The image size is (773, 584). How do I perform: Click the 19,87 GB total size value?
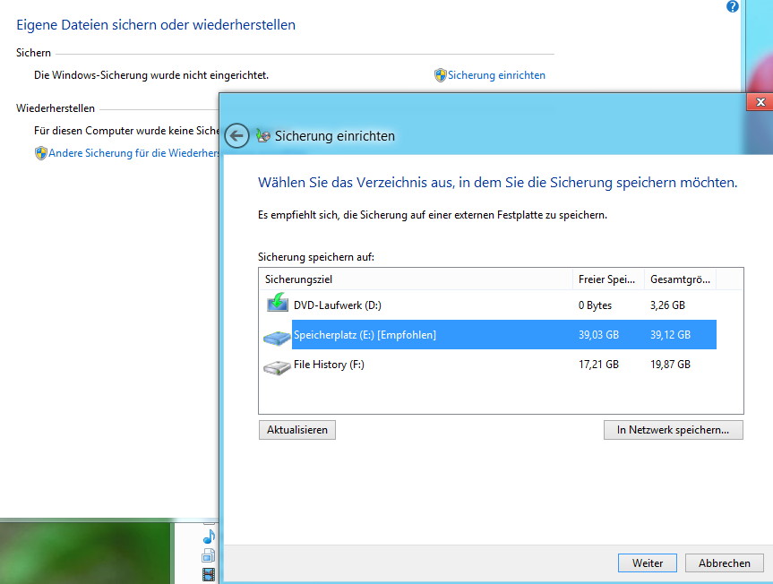pyautogui.click(x=670, y=365)
